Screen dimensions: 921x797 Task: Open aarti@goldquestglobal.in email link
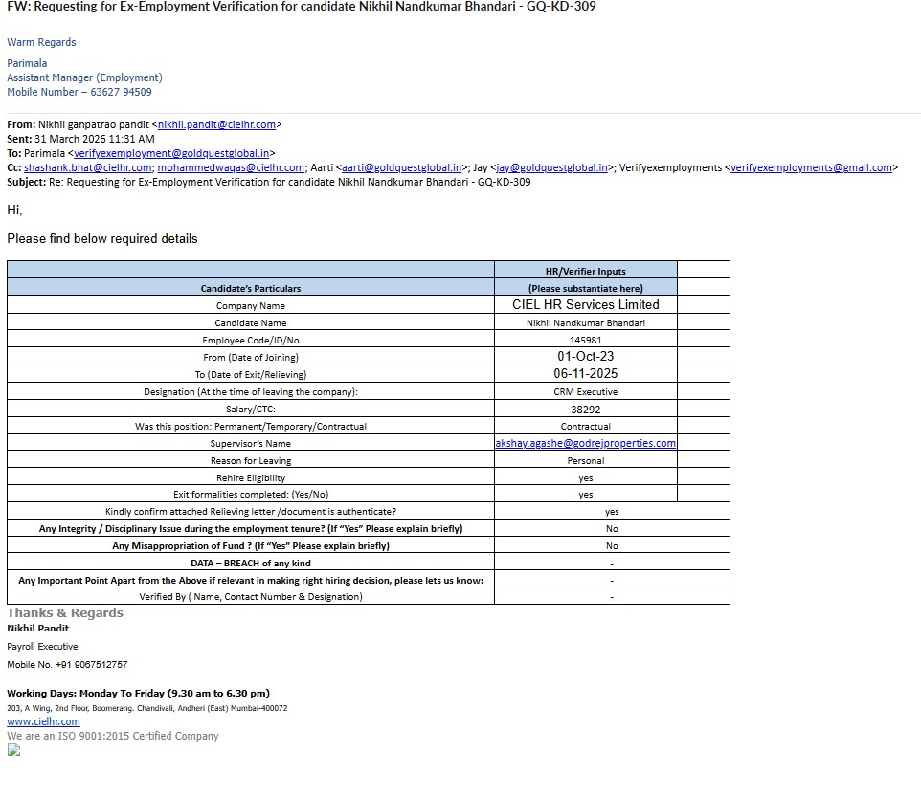pyautogui.click(x=402, y=167)
